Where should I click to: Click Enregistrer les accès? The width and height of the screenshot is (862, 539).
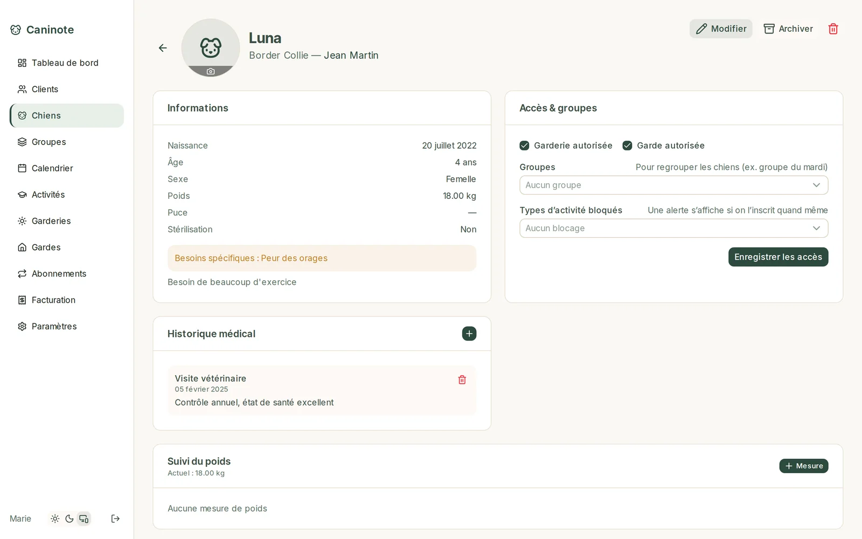pos(778,257)
